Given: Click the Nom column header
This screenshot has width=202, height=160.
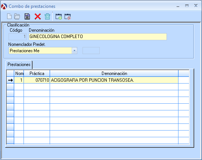Looking at the screenshot, I should [x=19, y=73].
